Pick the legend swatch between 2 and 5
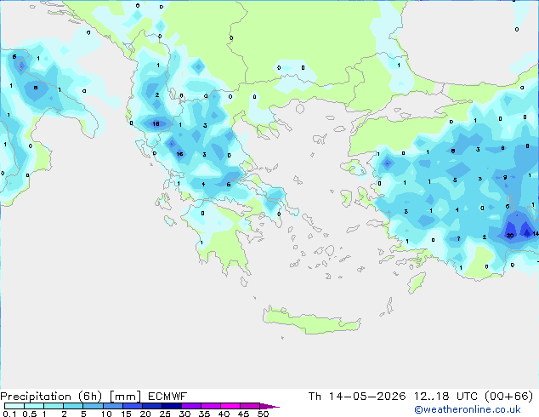 73,406
